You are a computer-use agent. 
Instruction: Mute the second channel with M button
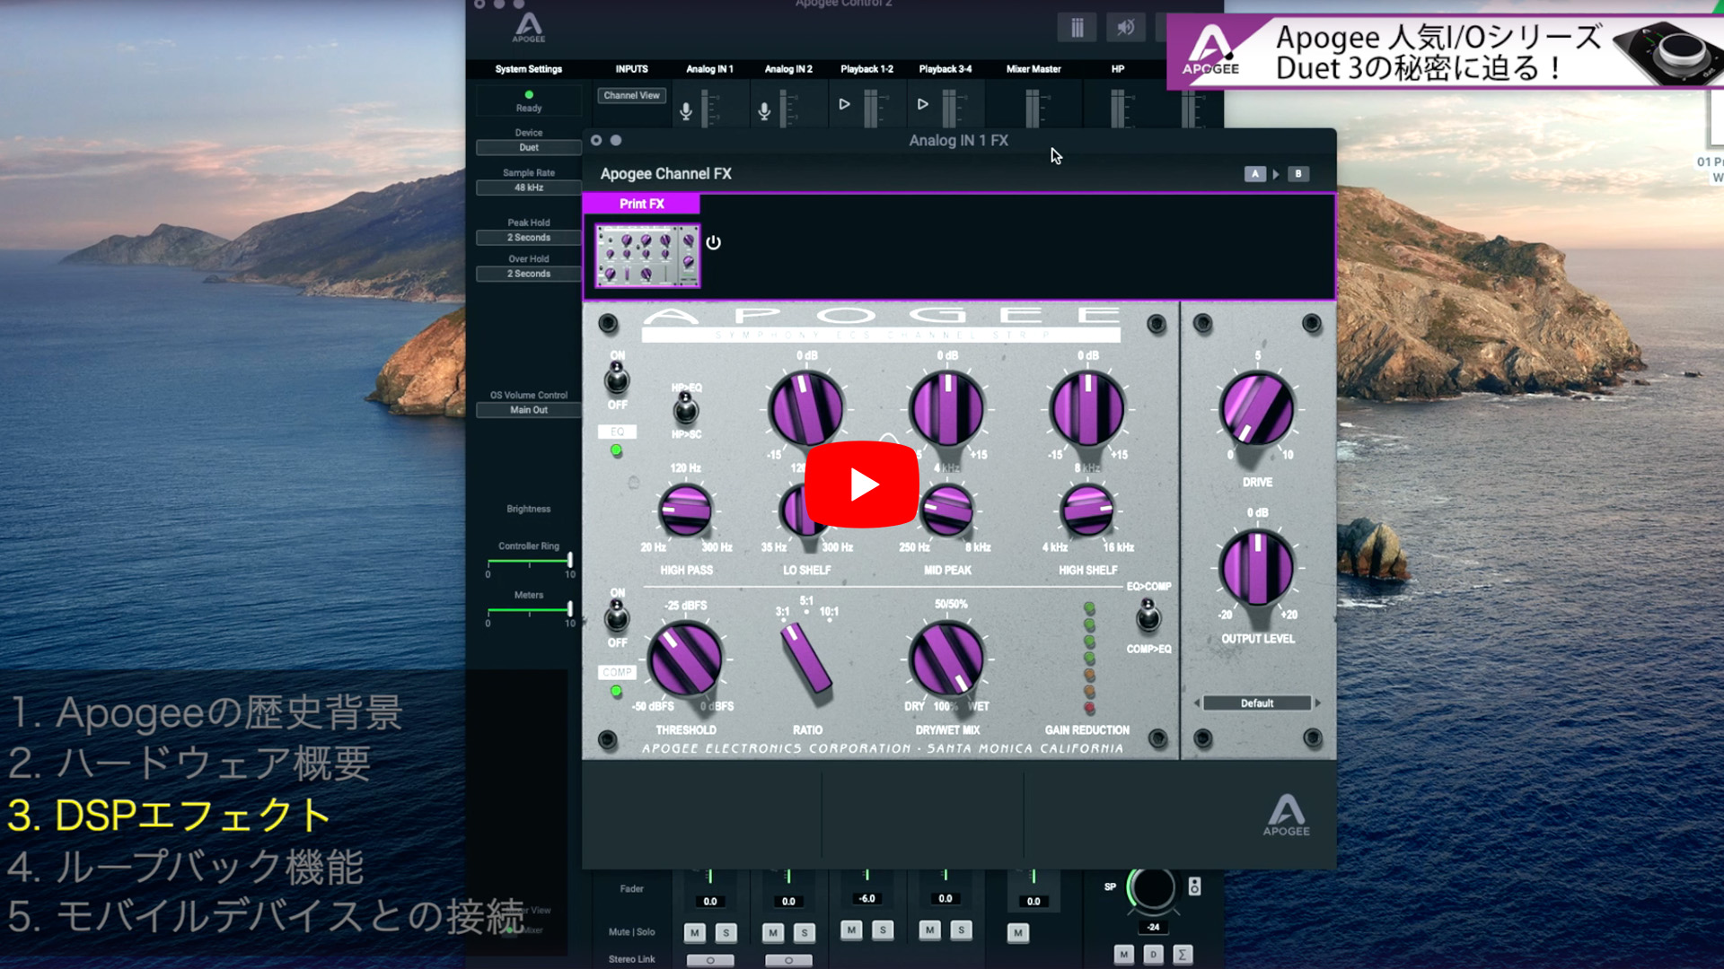pyautogui.click(x=773, y=933)
